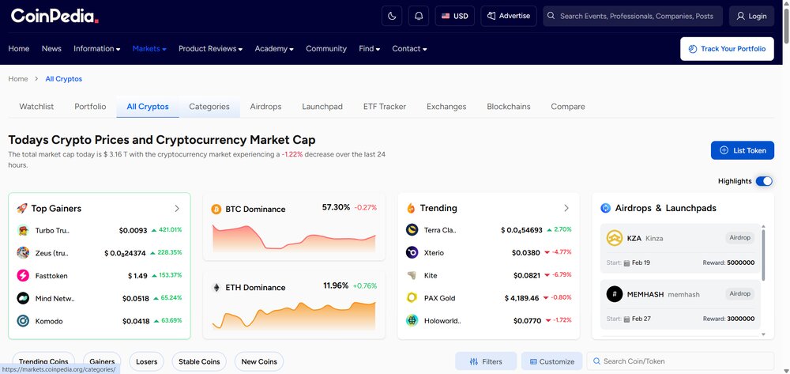Click the Search Coin/Token field
Screen dimensions: 790x374
click(680, 361)
